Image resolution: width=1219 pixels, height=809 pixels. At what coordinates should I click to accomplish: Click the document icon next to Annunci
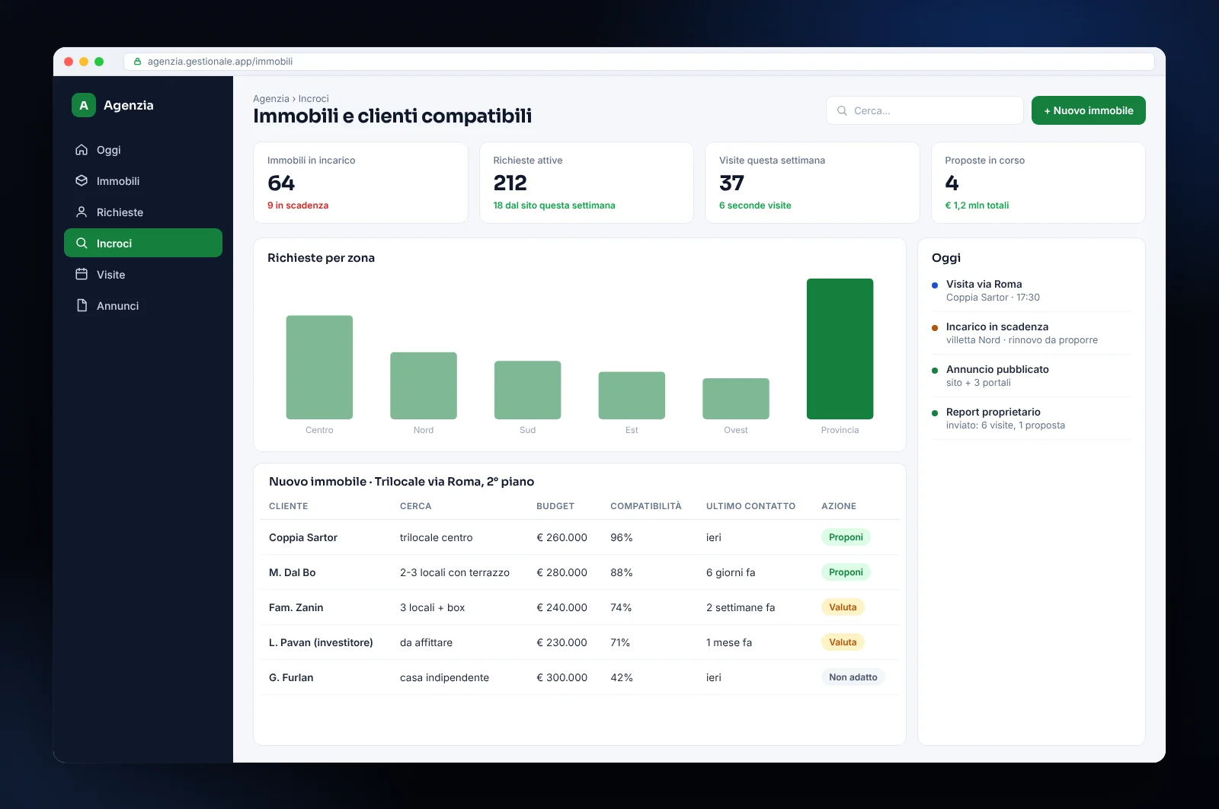[82, 306]
